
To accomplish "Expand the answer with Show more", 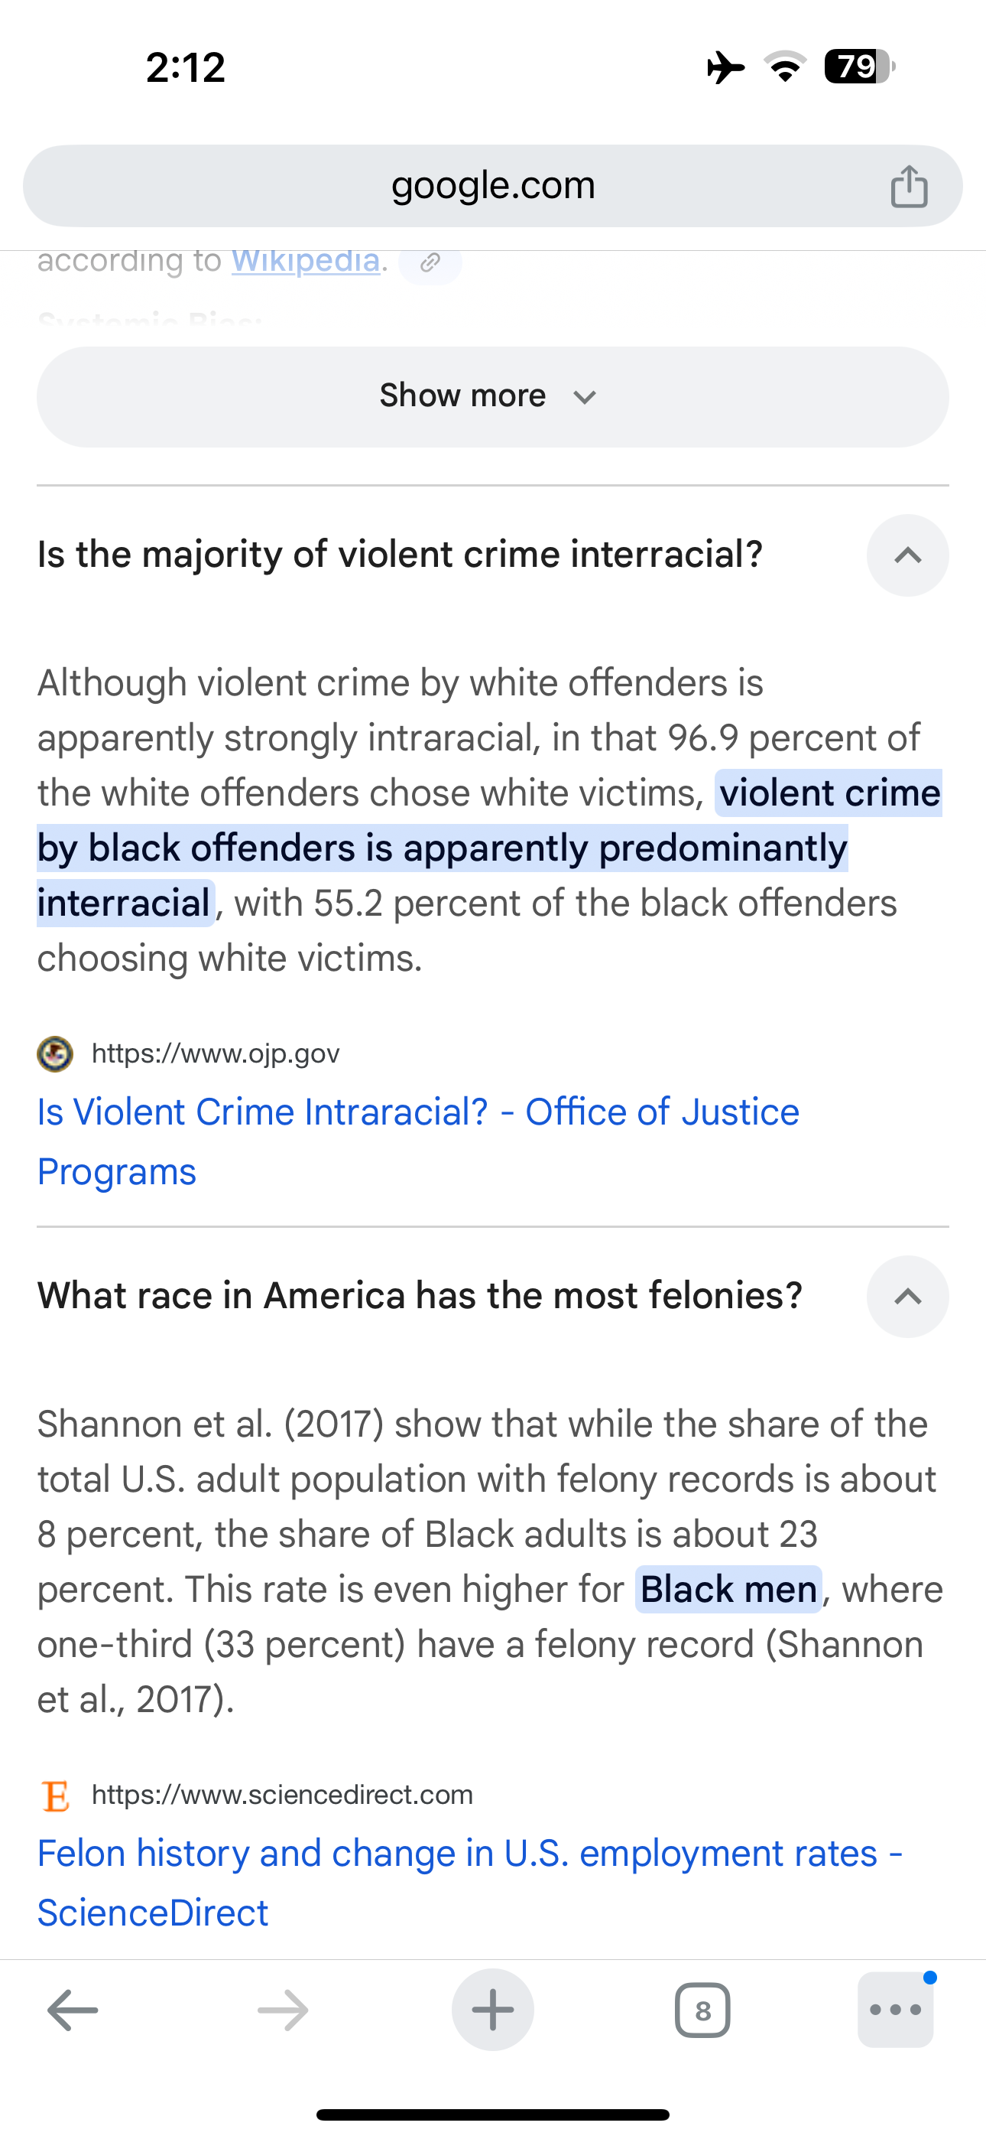I will pos(493,397).
